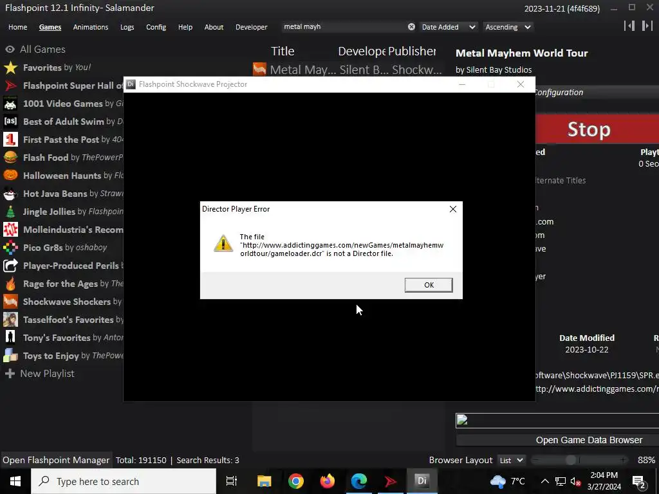Open Player-Produced Perils share icon
659x494 pixels.
pos(10,266)
